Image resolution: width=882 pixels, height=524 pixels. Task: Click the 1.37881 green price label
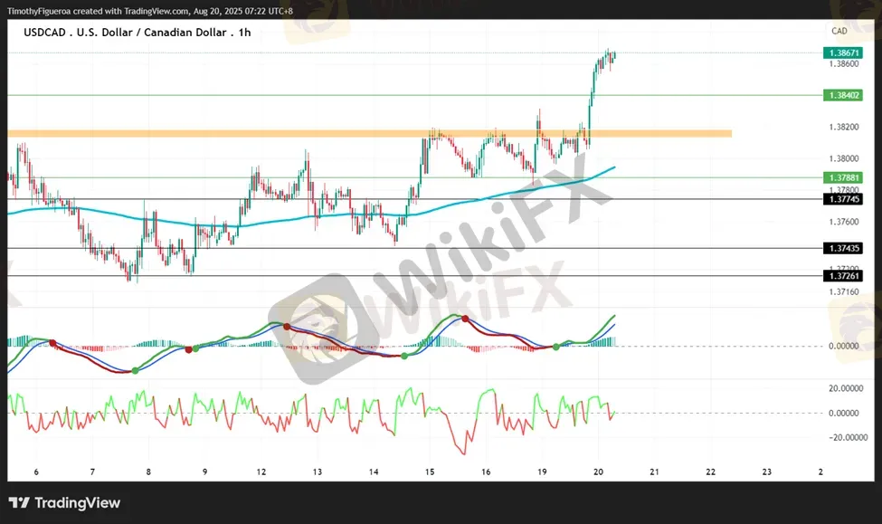pos(842,178)
